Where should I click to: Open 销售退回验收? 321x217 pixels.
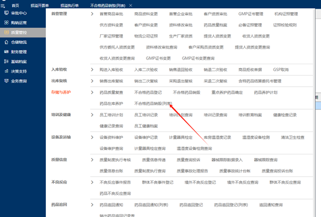[x=181, y=70]
